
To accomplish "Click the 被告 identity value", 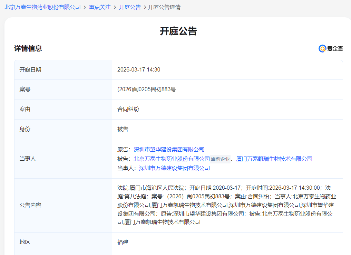I will [x=123, y=129].
